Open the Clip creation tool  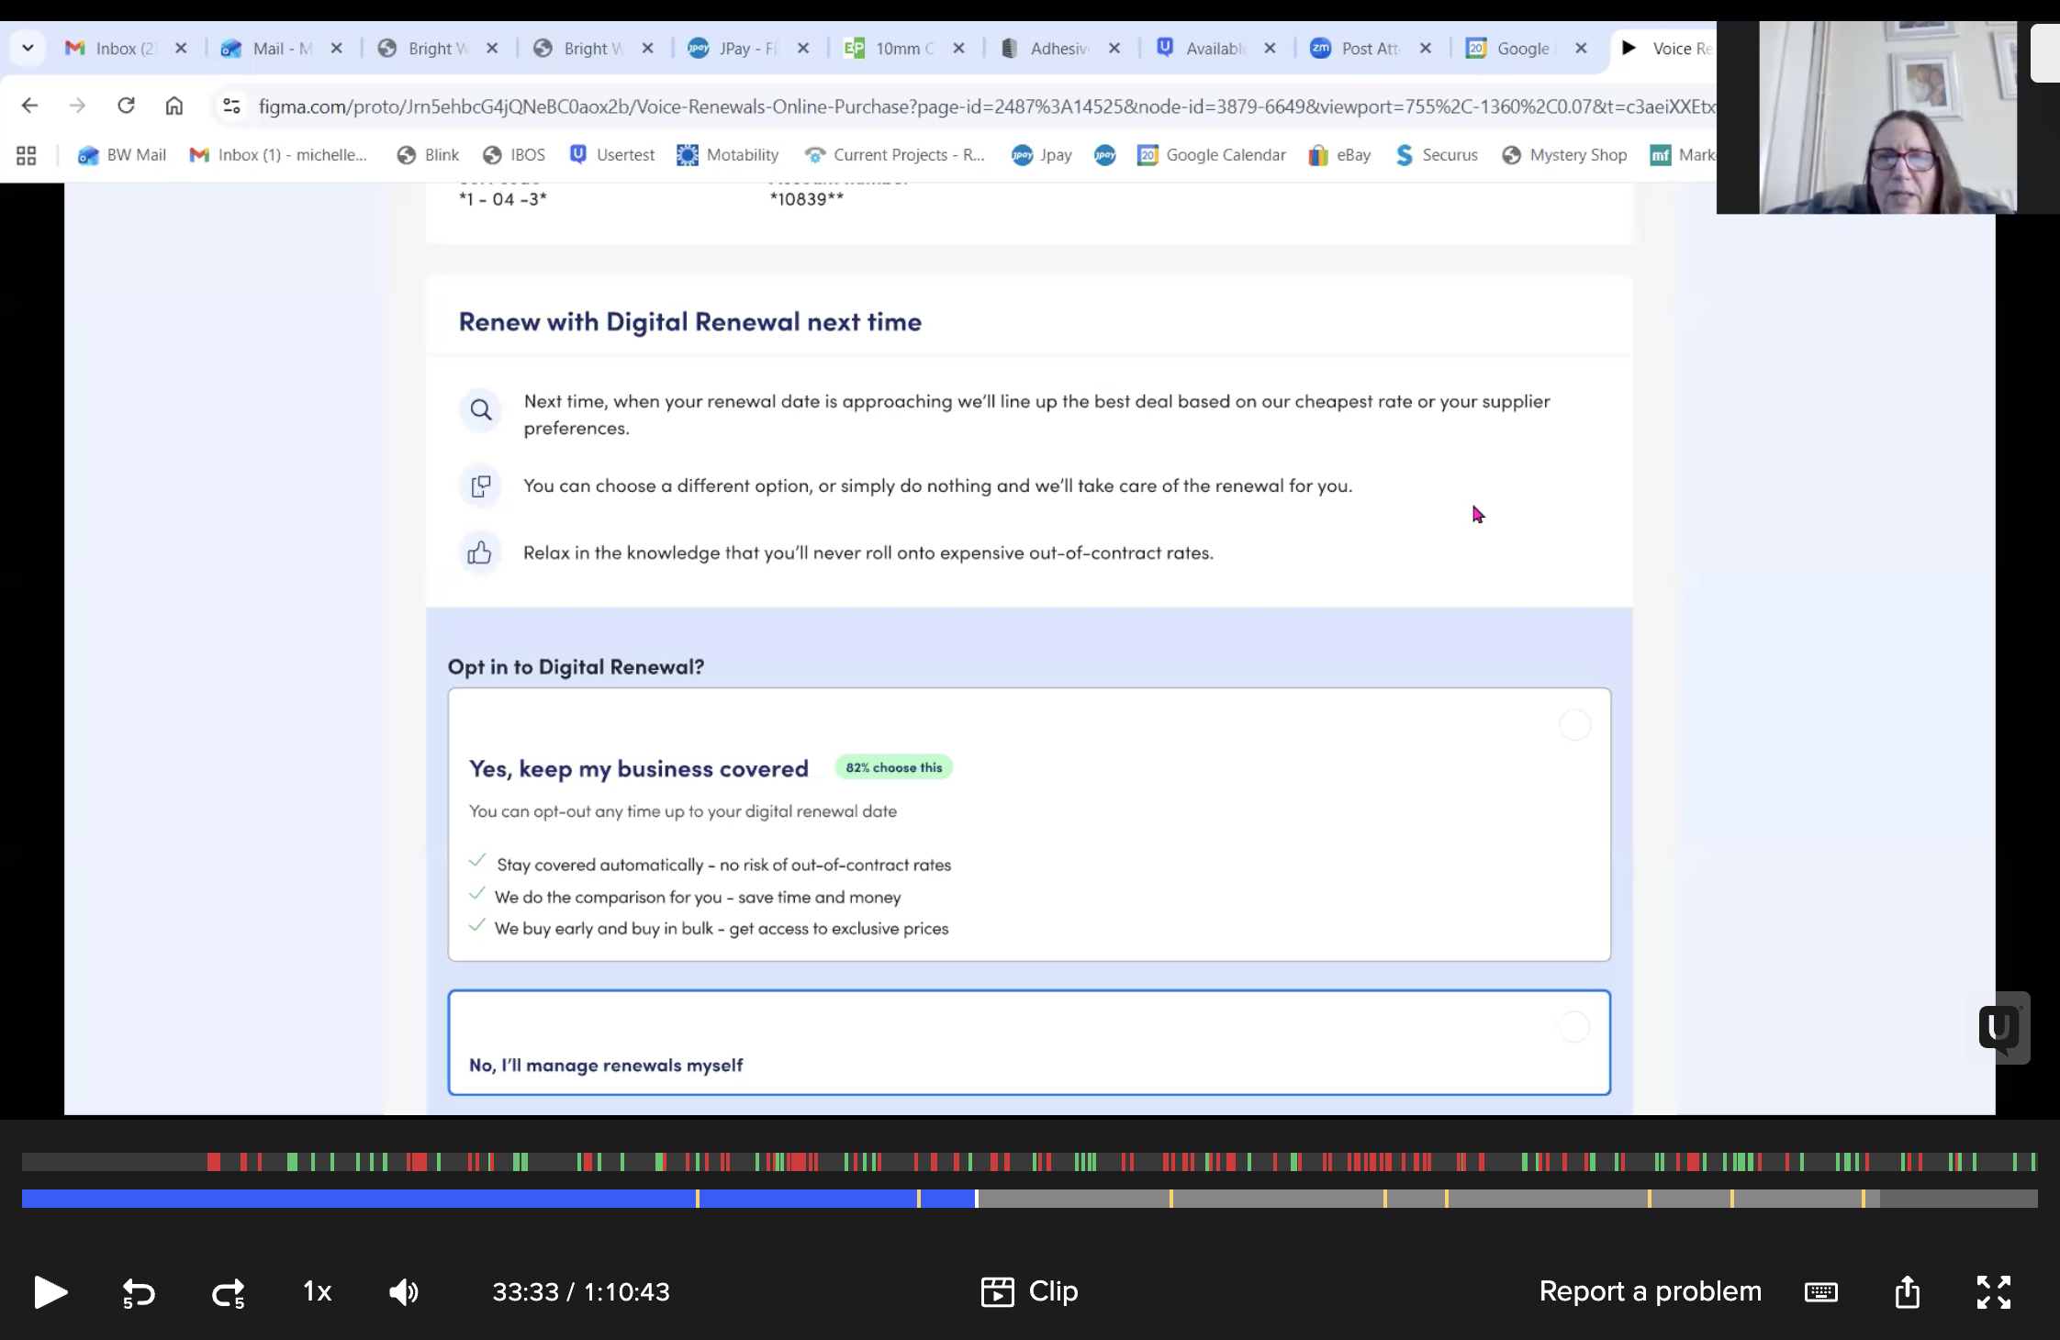pyautogui.click(x=1029, y=1291)
